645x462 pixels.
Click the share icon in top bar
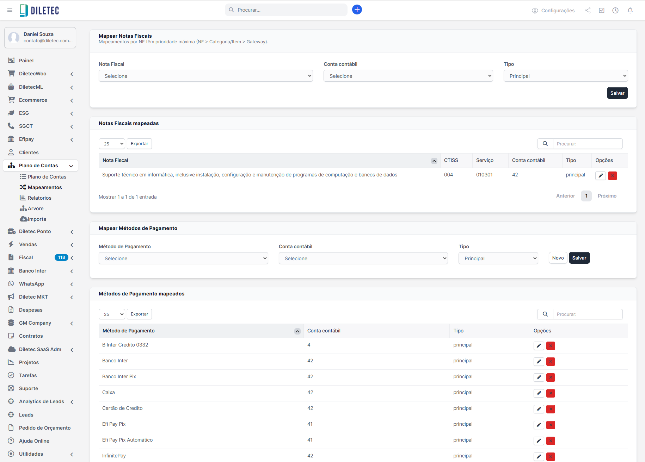tap(588, 11)
